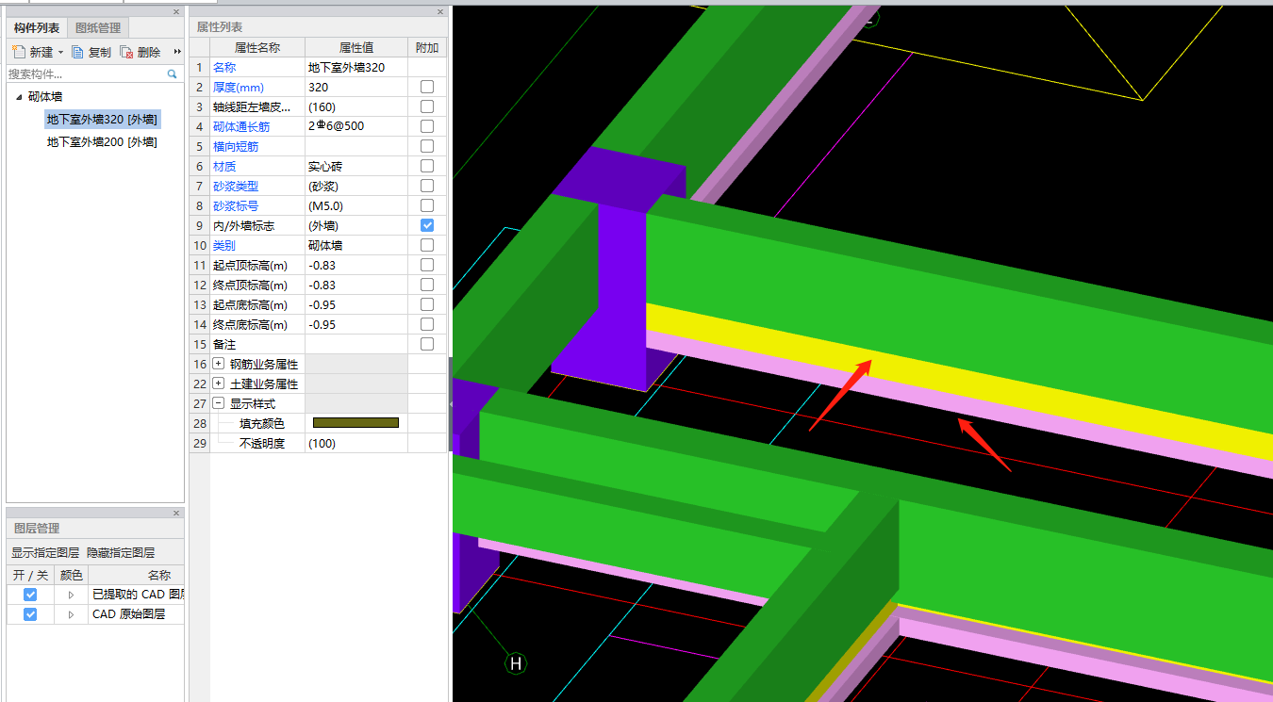Expand the 钢筋业务属性 property group

click(x=219, y=364)
